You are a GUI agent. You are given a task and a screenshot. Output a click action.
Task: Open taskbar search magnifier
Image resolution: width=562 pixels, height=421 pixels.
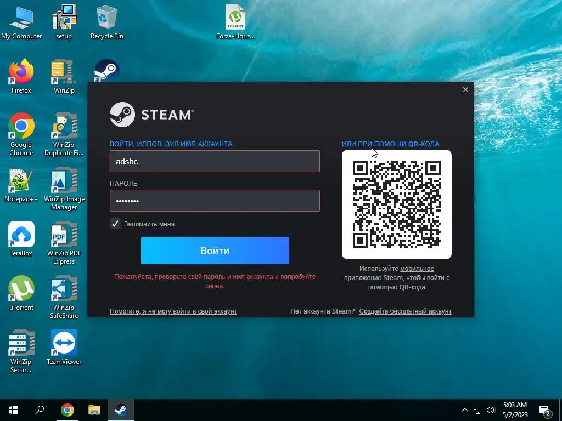tap(40, 410)
